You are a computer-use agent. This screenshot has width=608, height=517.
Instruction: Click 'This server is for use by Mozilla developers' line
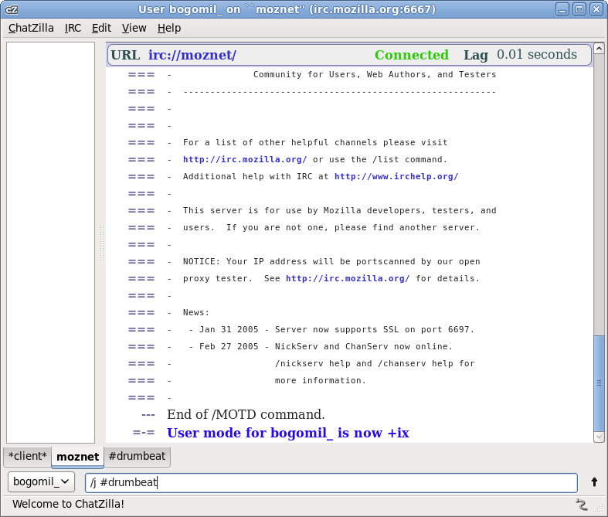point(340,211)
